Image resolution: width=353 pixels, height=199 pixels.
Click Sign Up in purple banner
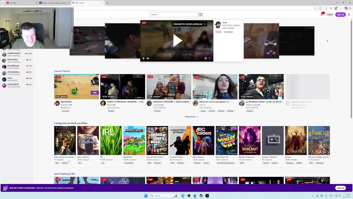pos(340,188)
